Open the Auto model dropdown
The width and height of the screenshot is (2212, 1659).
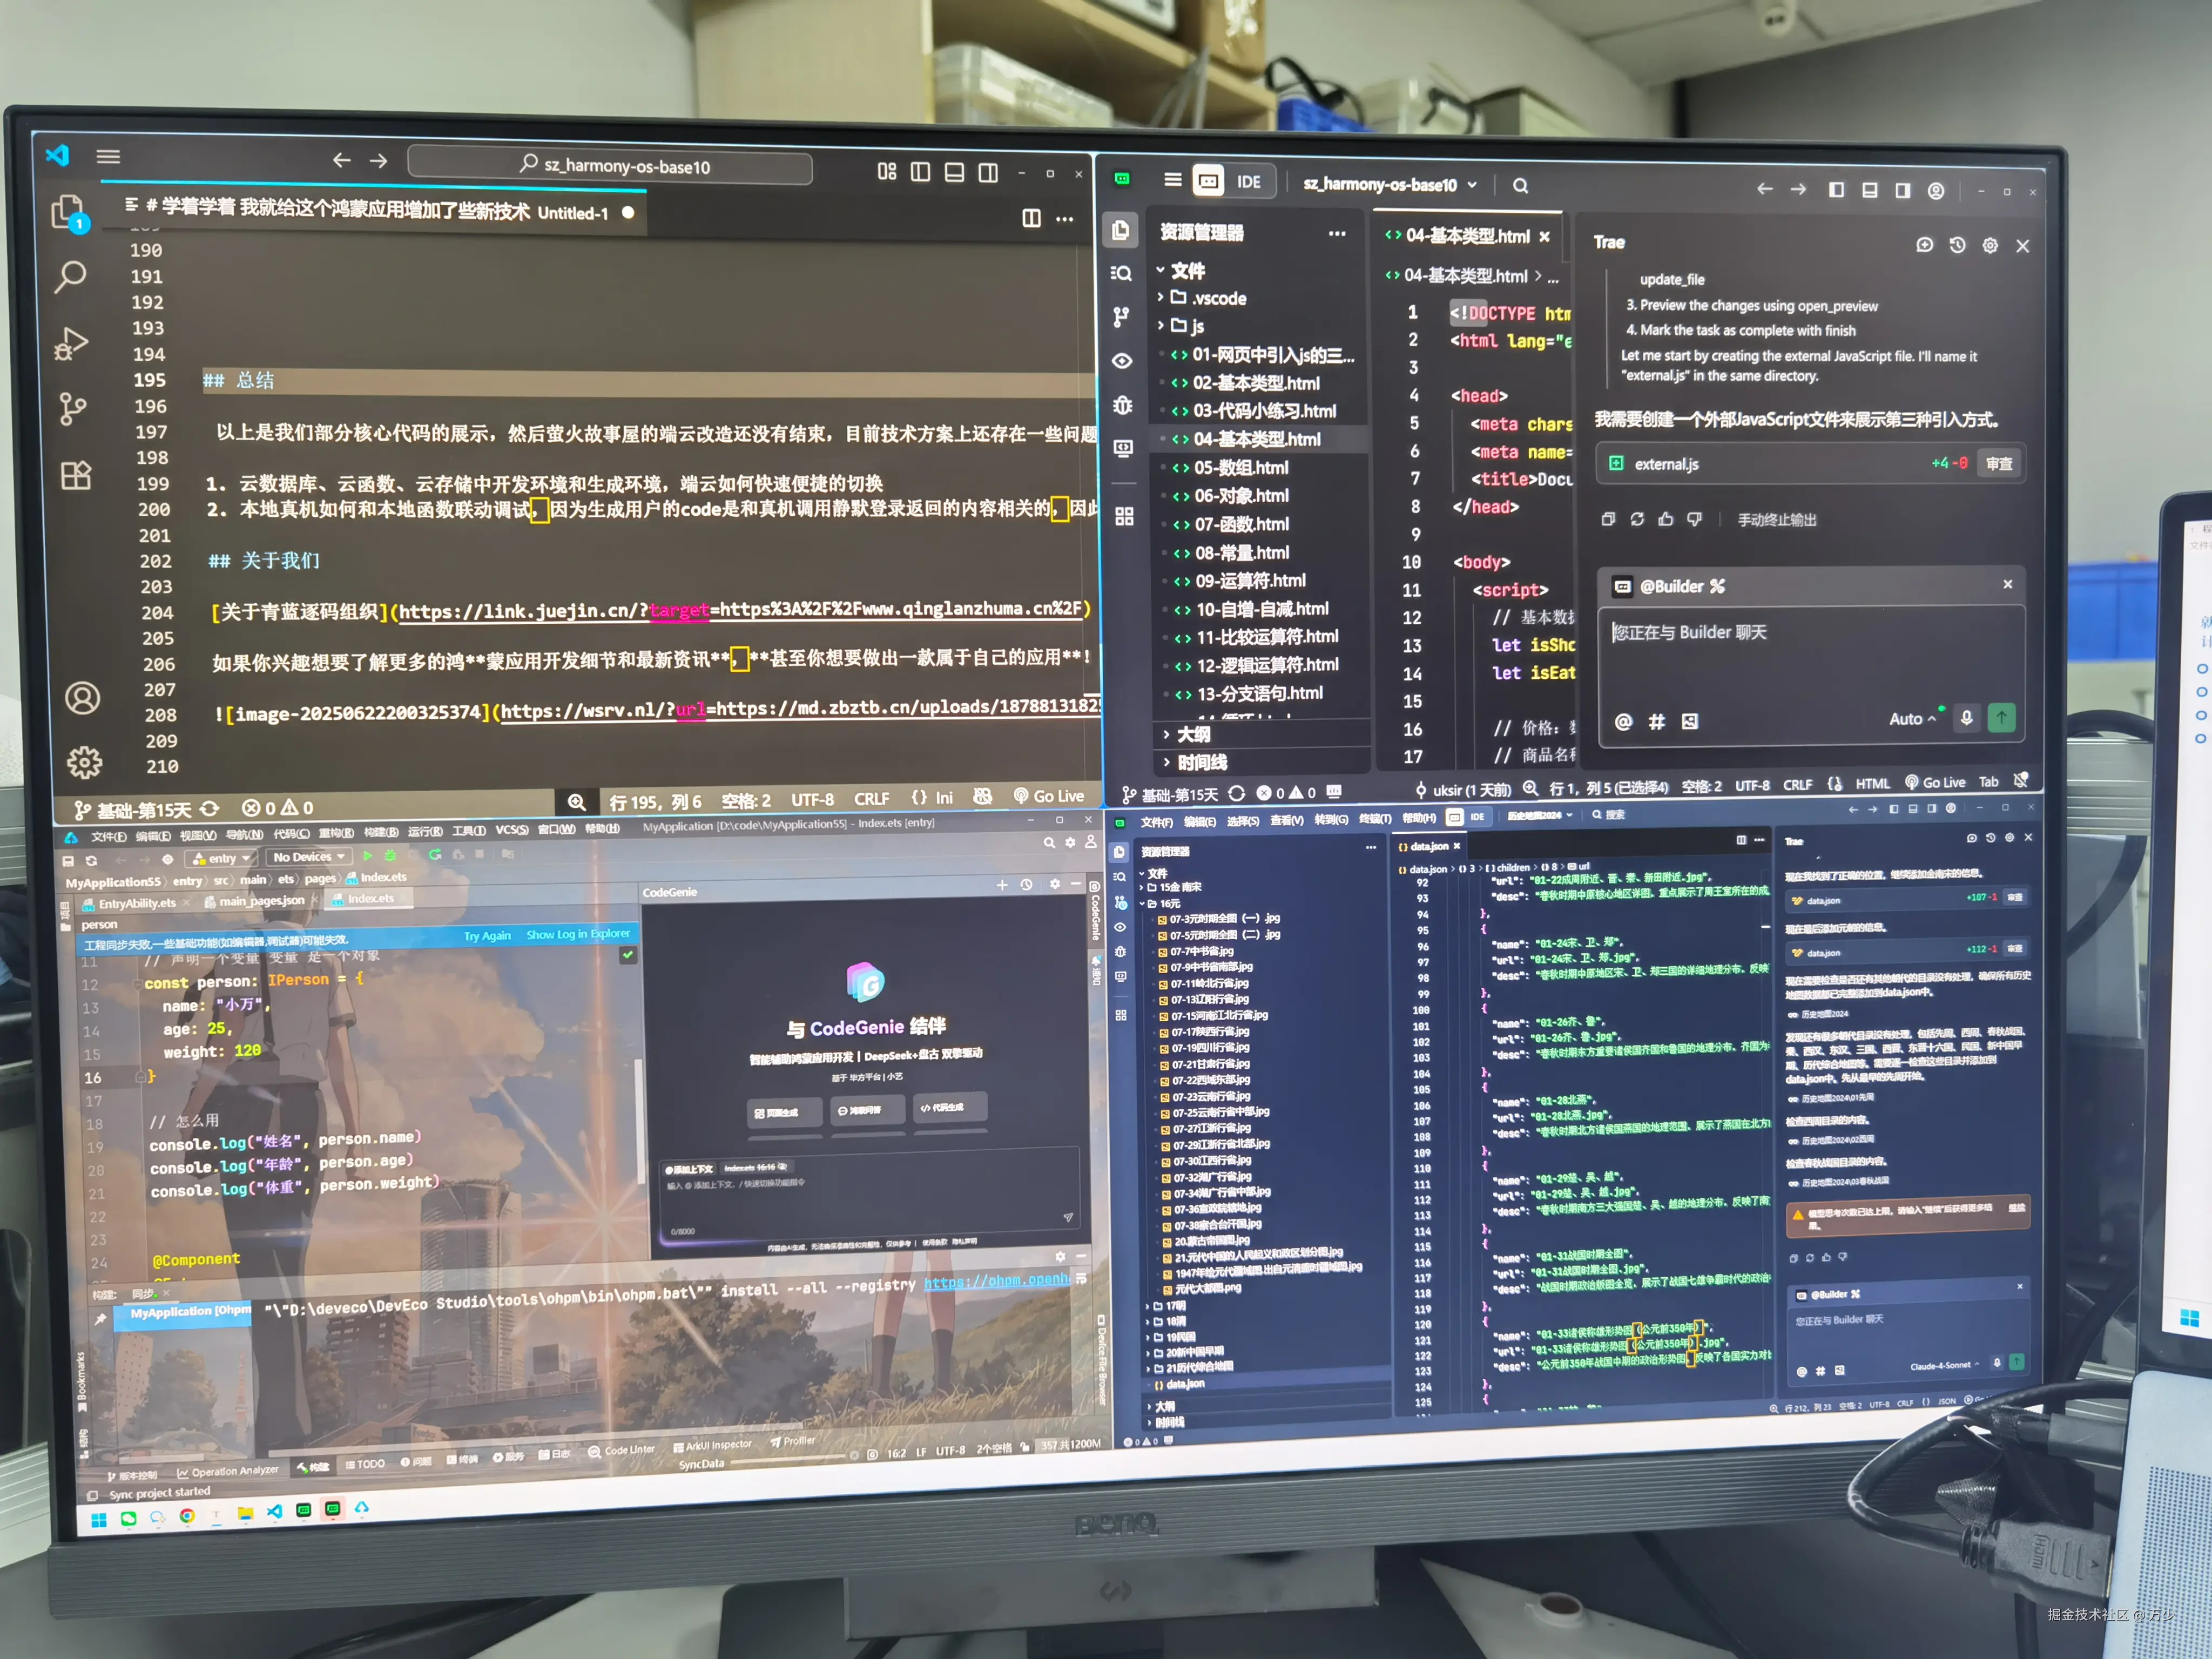tap(1911, 719)
